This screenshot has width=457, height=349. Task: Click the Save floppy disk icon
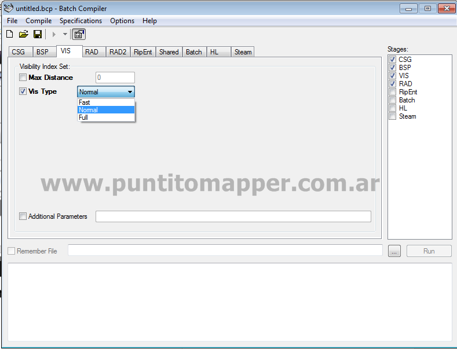pyautogui.click(x=38, y=34)
